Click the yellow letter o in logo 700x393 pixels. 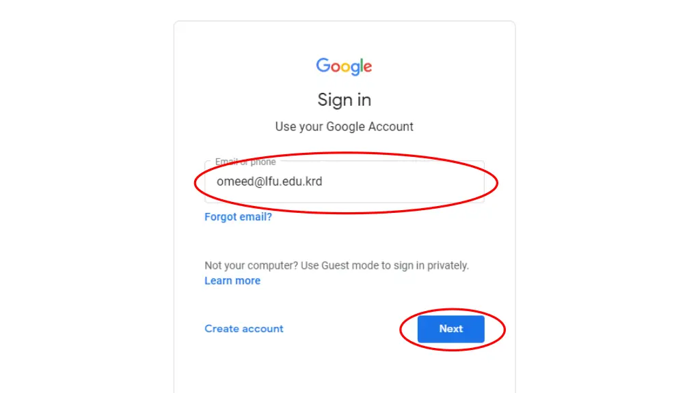tap(346, 68)
